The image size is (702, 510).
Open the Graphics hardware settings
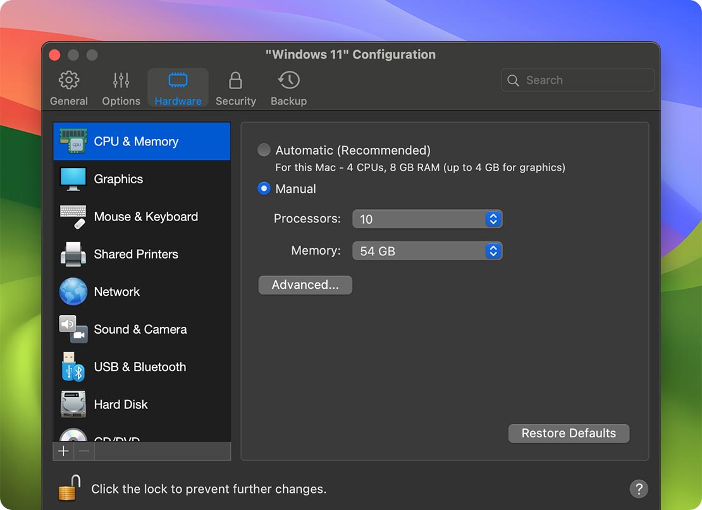click(73, 179)
